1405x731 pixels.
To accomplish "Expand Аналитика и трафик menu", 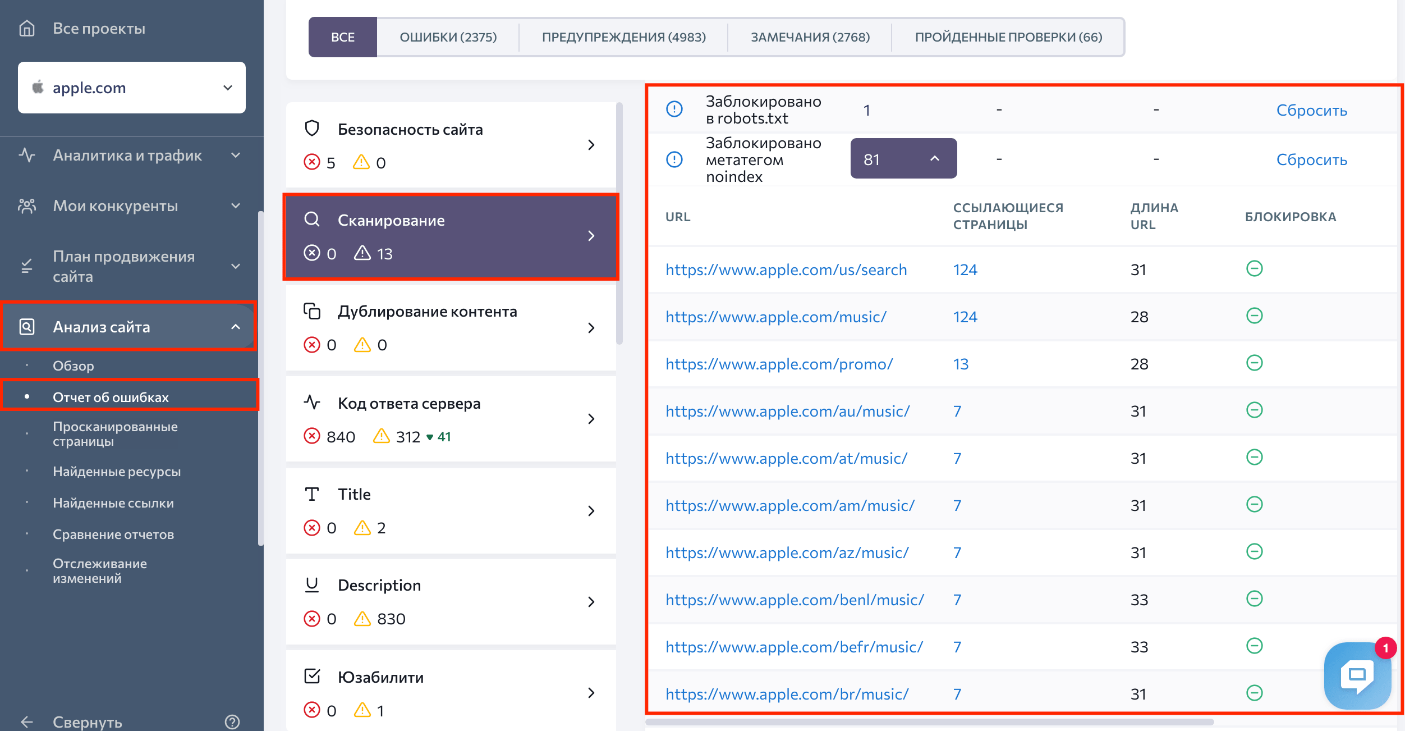I will [x=236, y=155].
